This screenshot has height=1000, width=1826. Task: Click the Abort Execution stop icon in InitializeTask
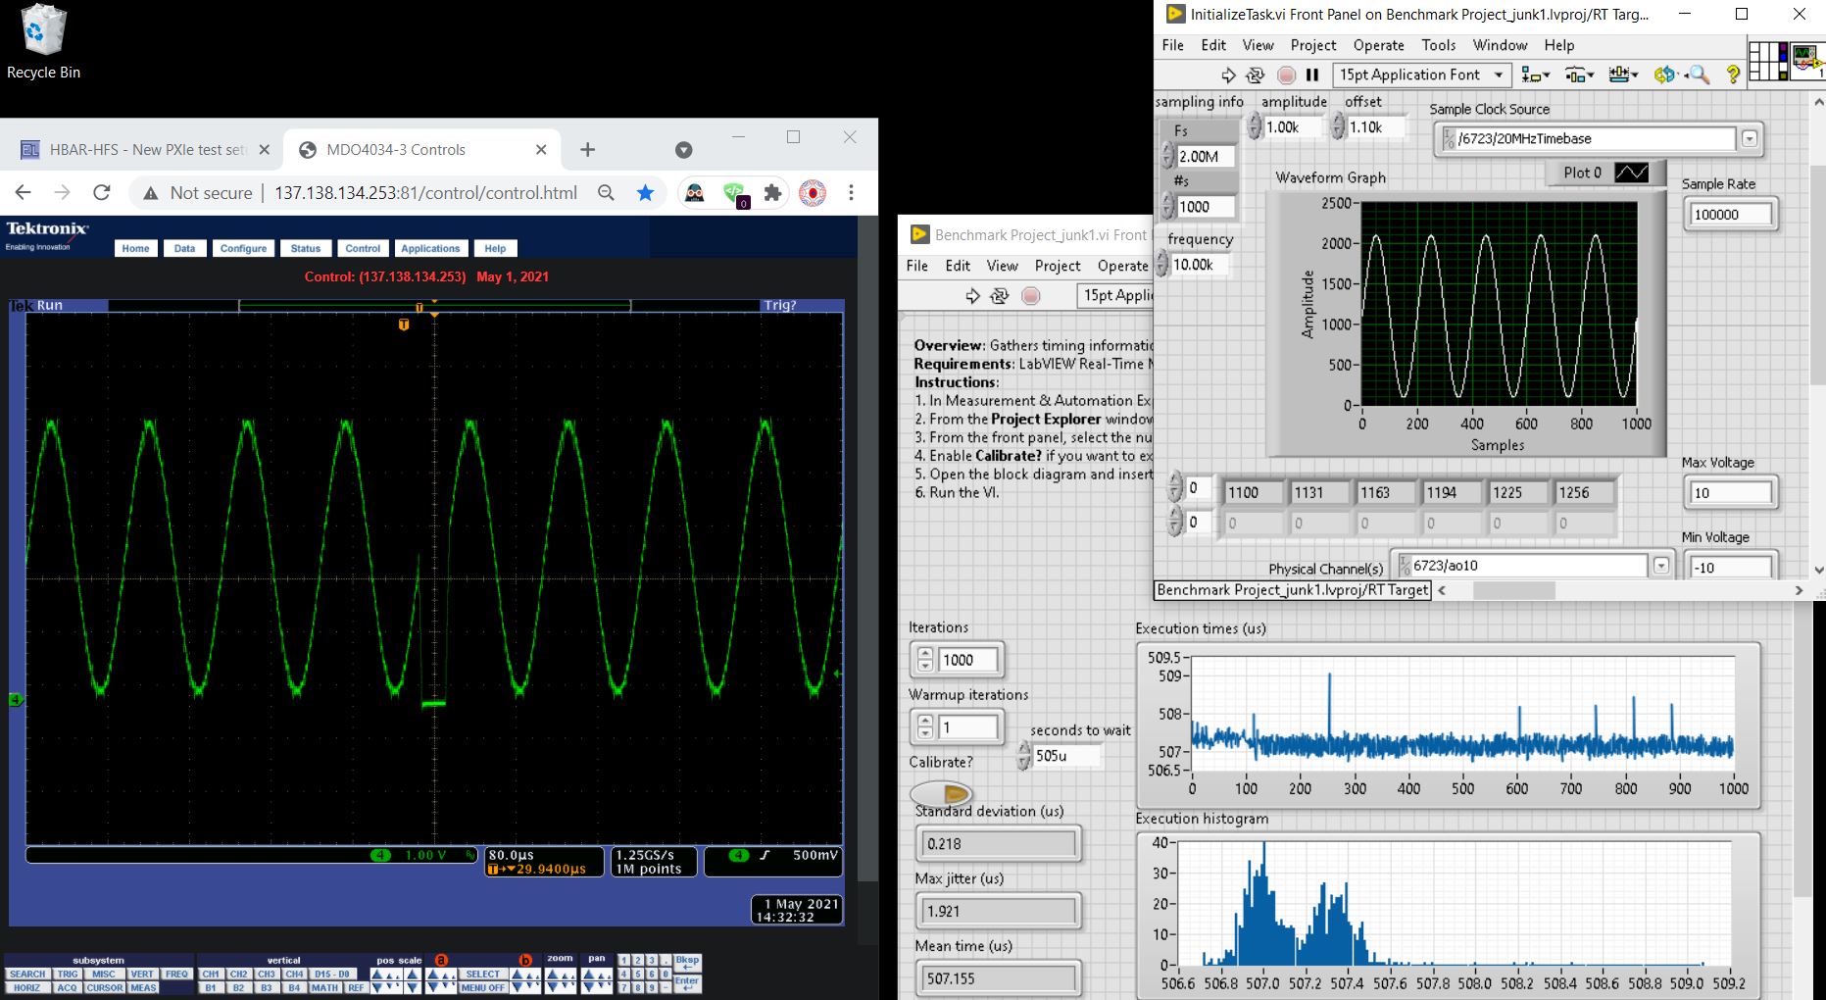(x=1286, y=75)
